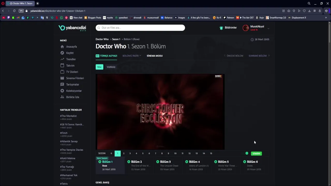
Task: Open Tartışmalar chat icon in sidebar
Action: [62, 84]
